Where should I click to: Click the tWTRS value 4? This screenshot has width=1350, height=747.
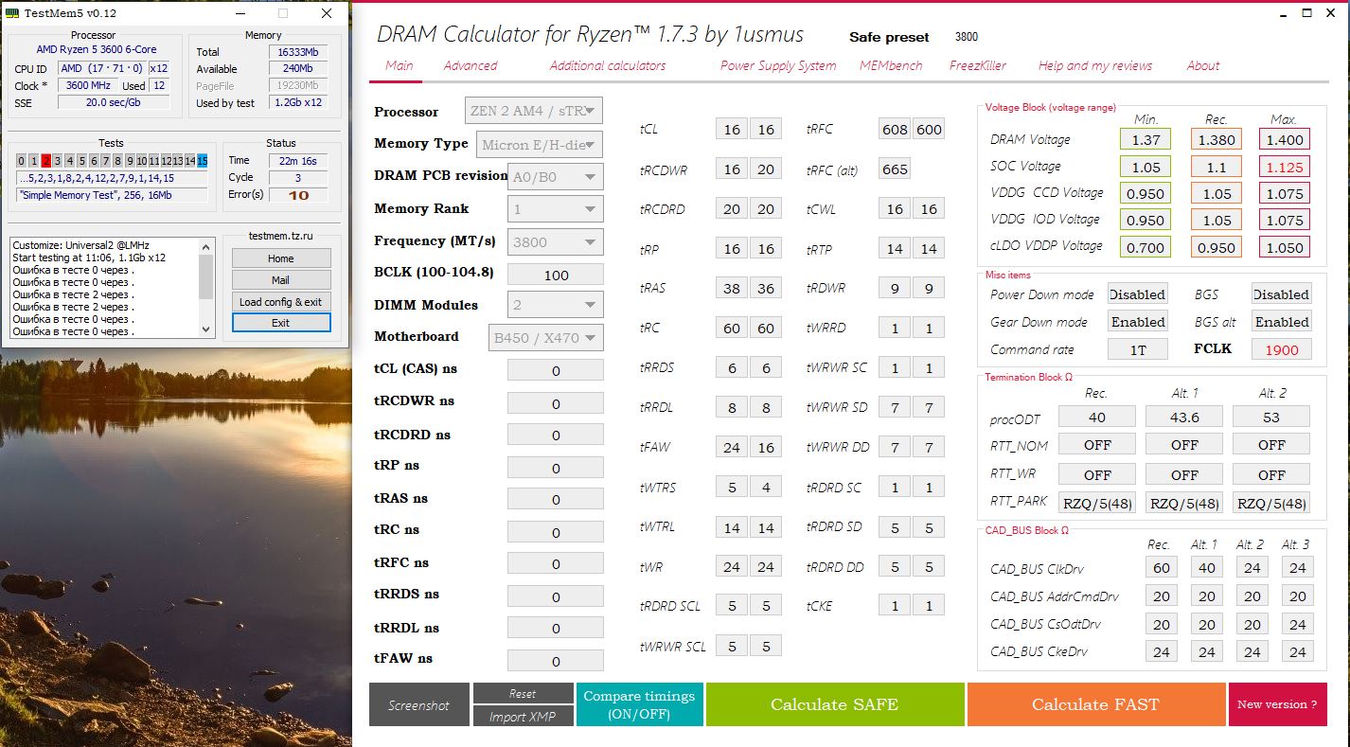pyautogui.click(x=766, y=488)
